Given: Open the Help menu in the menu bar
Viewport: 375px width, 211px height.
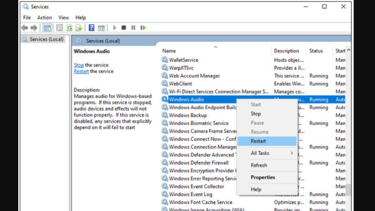Looking at the screenshot, I should (81, 17).
